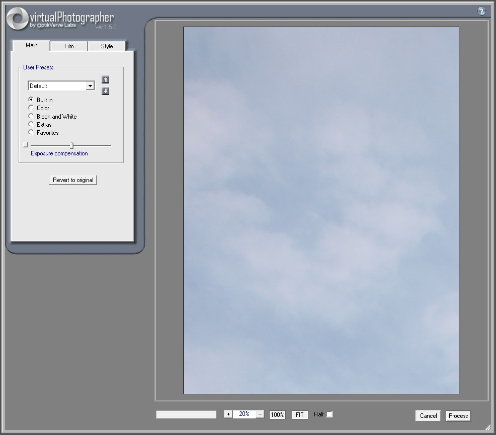The height and width of the screenshot is (435, 496).
Task: Open the Default presets dropdown
Action: 90,86
